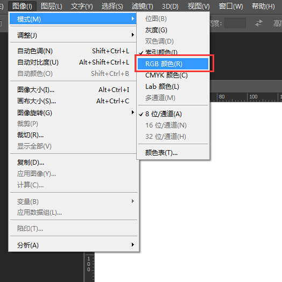The width and height of the screenshot is (282, 282).
Task: Open the 3D(D) menu
Action: (x=170, y=6)
